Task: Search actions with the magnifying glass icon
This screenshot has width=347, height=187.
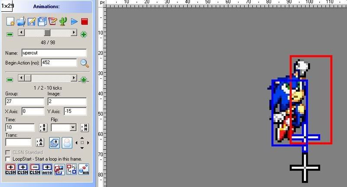Action: (85, 63)
